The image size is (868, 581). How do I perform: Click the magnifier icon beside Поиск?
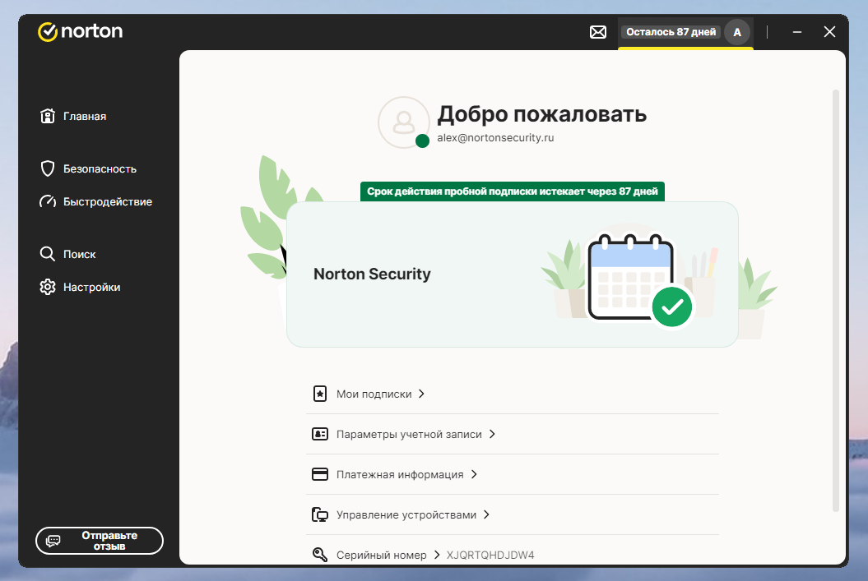tap(48, 255)
